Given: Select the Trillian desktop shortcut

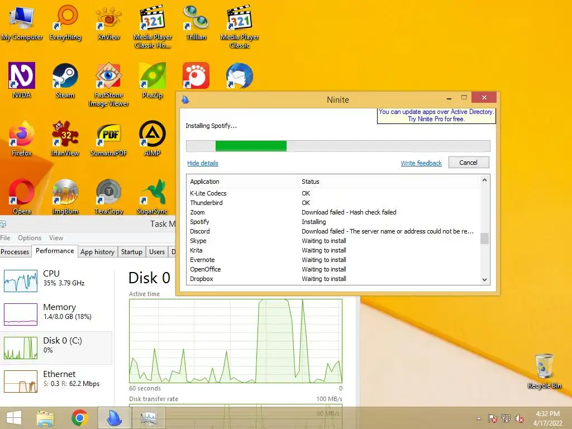Looking at the screenshot, I should pos(196,23).
